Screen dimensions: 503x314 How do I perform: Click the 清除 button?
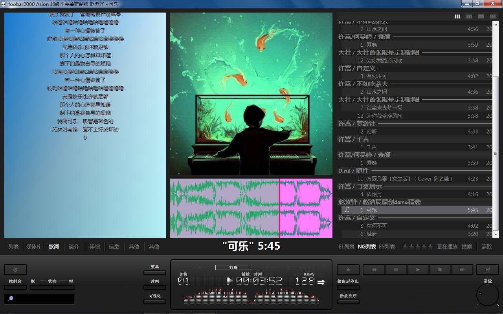[x=487, y=246]
